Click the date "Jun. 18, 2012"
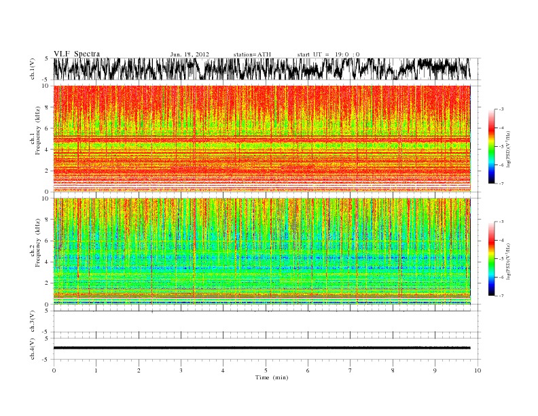The height and width of the screenshot is (416, 538). (190, 54)
